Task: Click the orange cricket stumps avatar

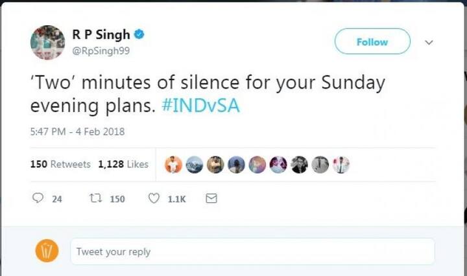Action: coord(47,251)
